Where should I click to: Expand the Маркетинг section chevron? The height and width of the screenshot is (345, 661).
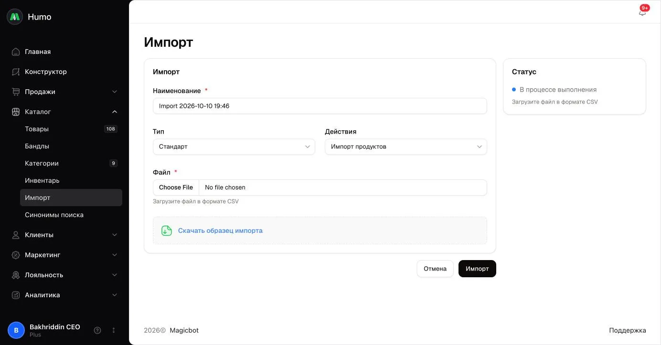[115, 255]
